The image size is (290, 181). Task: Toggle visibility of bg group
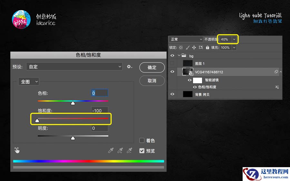[172, 56]
